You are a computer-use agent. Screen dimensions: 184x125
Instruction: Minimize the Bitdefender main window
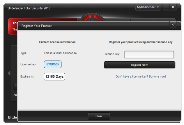coord(167,7)
